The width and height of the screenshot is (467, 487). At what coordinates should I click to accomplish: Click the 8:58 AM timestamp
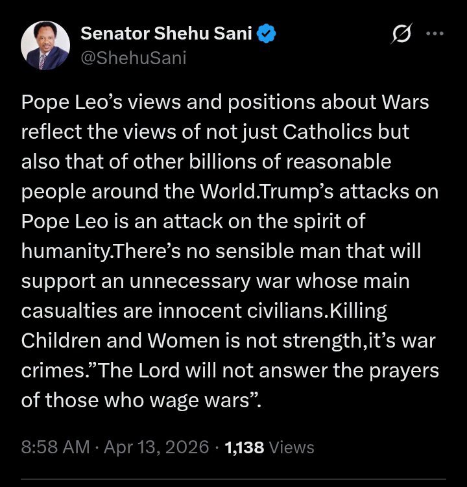[53, 447]
